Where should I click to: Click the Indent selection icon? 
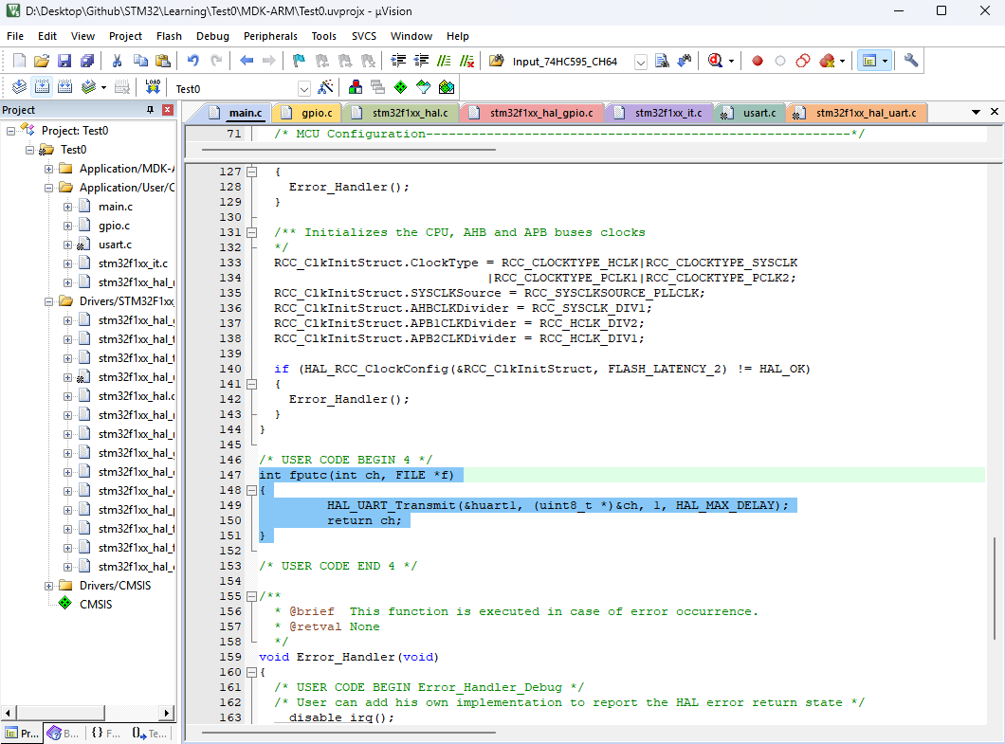tap(398, 61)
